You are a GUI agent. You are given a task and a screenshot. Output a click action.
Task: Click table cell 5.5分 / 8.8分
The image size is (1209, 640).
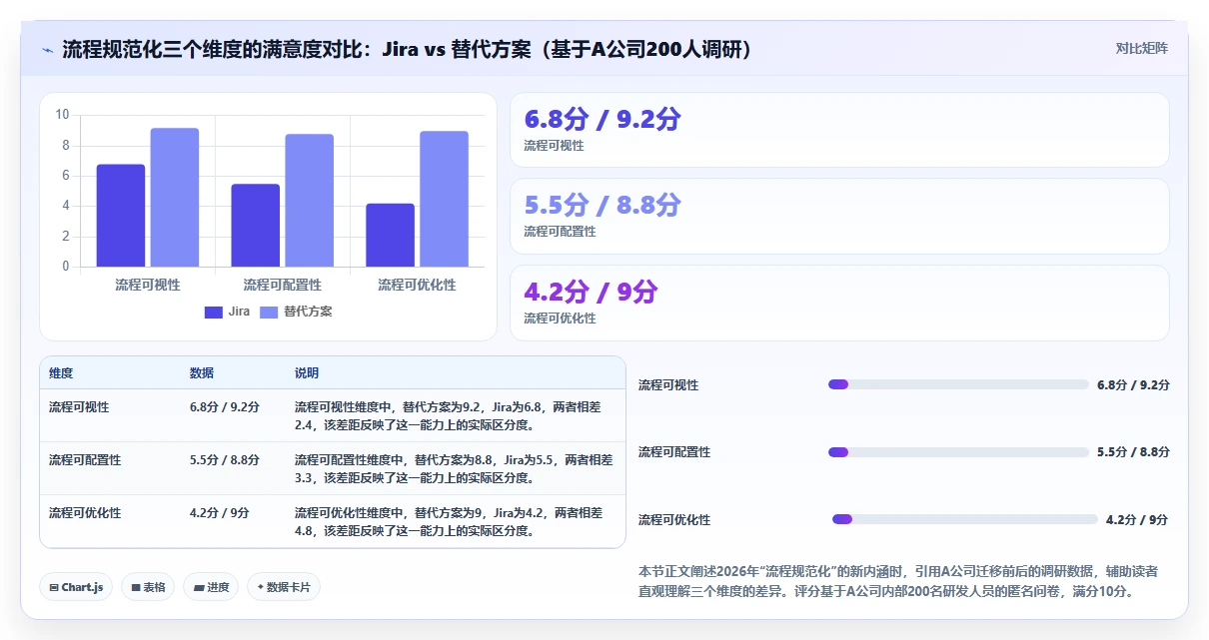(225, 460)
